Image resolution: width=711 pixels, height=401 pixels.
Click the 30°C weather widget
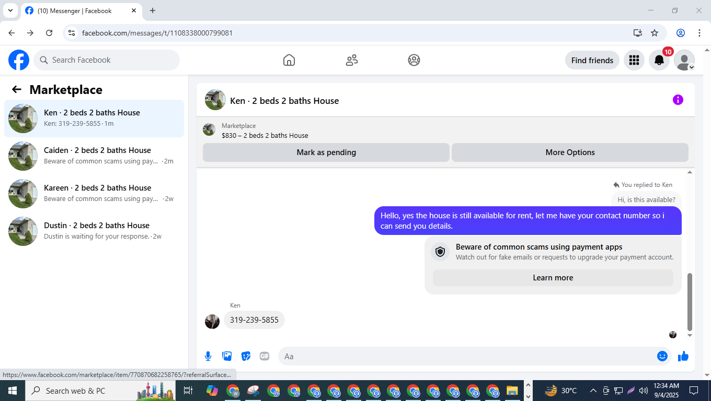tap(560, 391)
